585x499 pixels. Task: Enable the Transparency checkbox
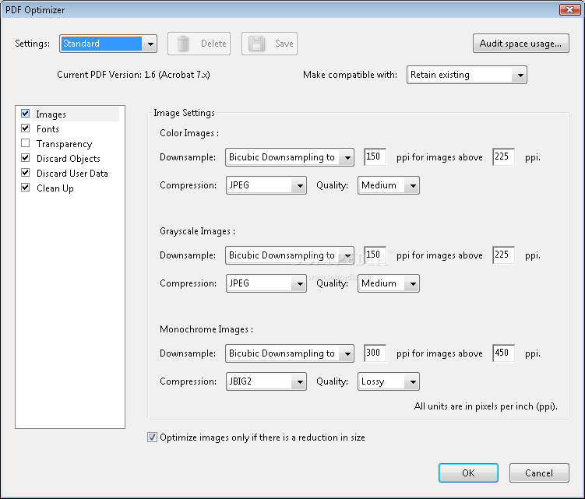coord(26,143)
